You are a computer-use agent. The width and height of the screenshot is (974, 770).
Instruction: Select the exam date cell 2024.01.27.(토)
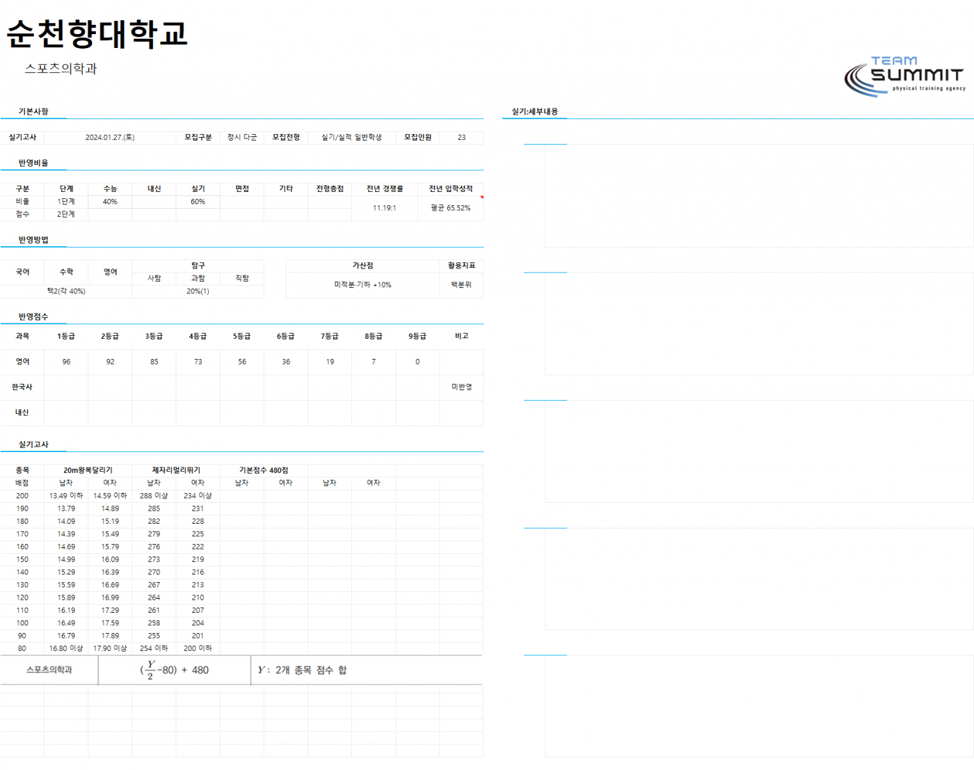pyautogui.click(x=110, y=137)
